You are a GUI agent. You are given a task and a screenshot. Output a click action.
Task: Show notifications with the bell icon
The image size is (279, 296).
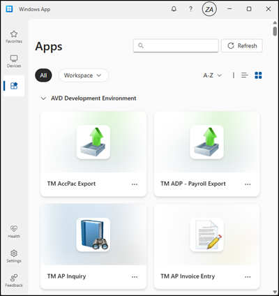point(174,9)
